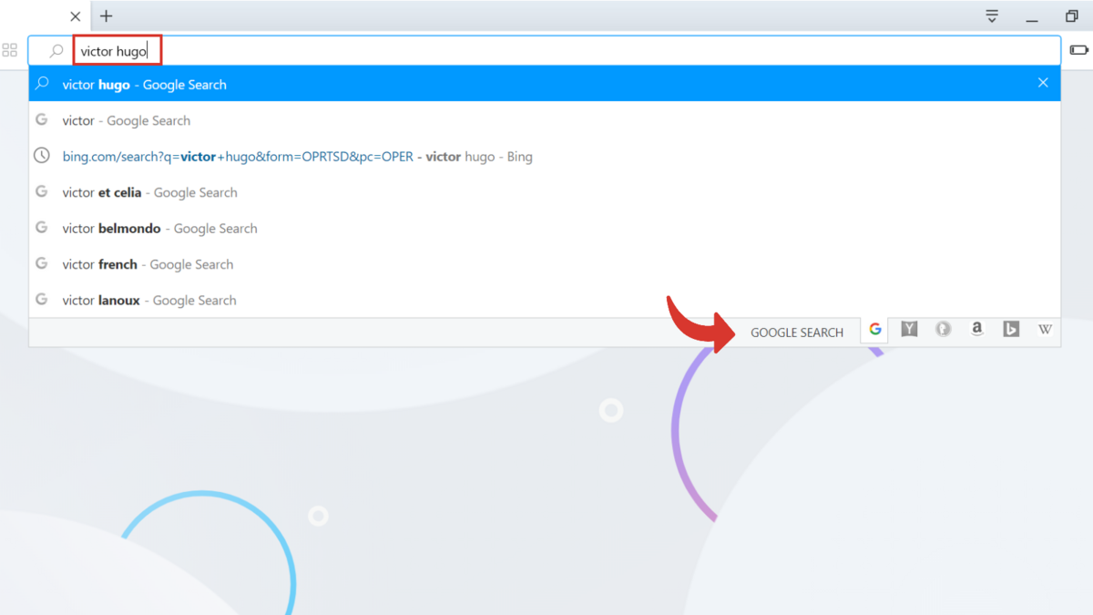The image size is (1093, 615).
Task: Close the current tab
Action: (x=76, y=16)
